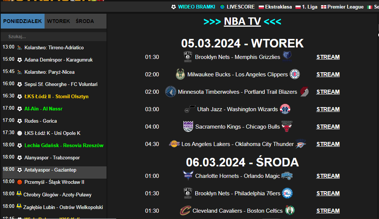Select Sepsi Sf. Gheorghe - FC Voluntari
379x219 pixels.
61,84
